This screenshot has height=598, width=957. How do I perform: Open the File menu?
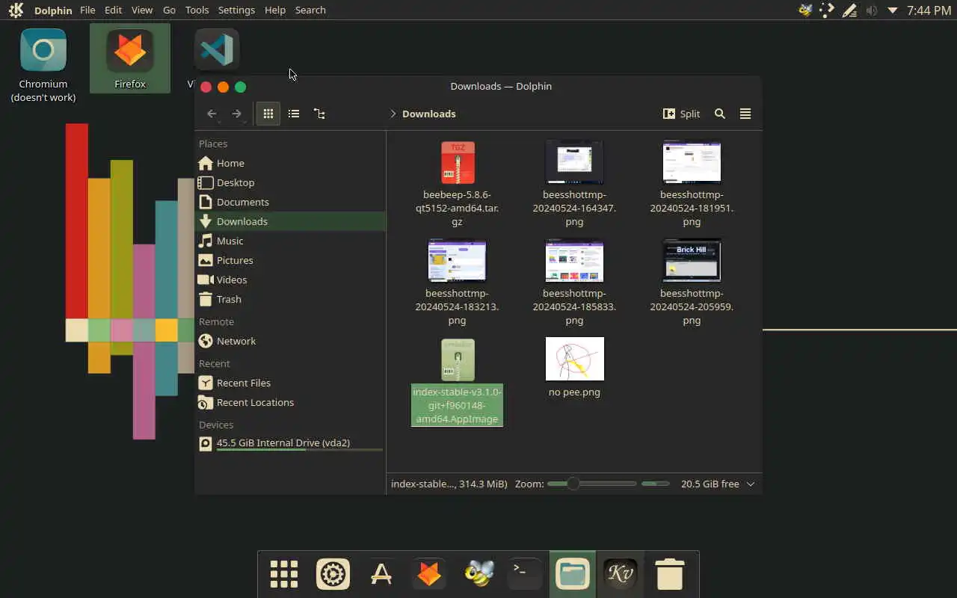point(87,10)
